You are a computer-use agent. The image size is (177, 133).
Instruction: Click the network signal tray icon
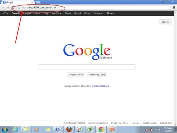point(155,130)
